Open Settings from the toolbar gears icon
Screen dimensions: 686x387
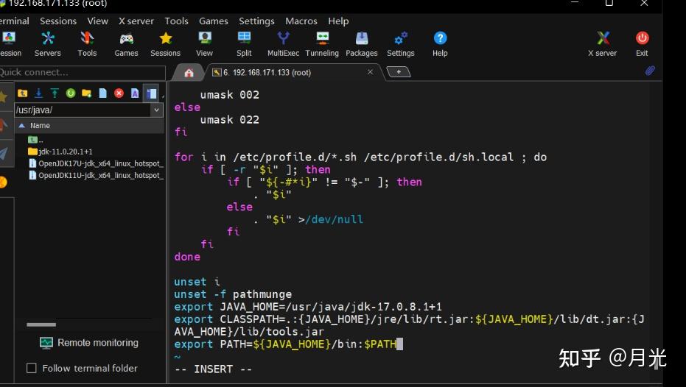[x=401, y=44]
